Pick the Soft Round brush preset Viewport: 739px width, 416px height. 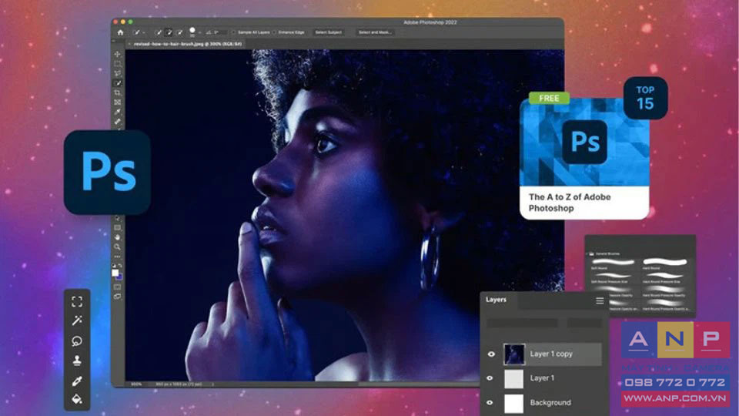click(x=613, y=263)
